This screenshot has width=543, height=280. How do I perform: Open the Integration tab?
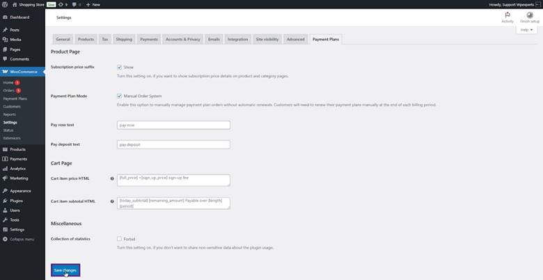[x=237, y=40]
